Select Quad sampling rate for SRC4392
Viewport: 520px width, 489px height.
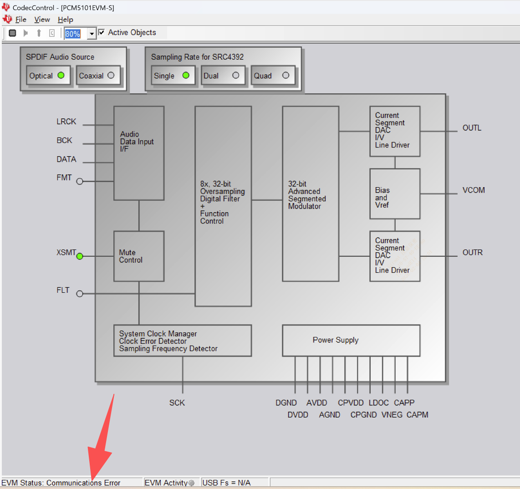(x=273, y=76)
